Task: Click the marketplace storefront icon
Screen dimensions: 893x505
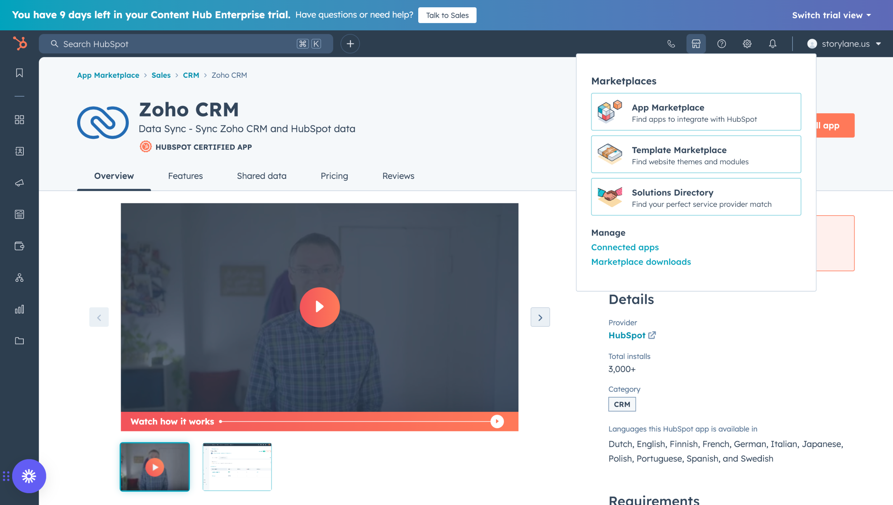Action: coord(696,44)
